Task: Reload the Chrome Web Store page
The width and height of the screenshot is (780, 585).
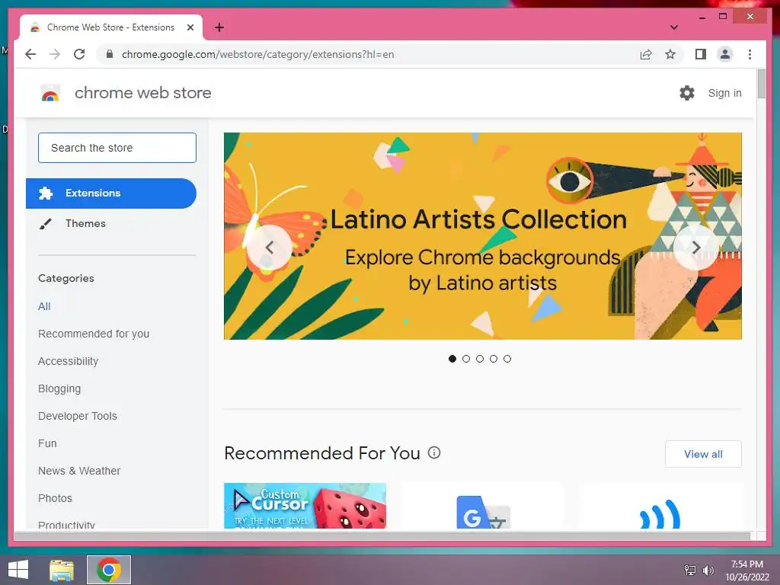Action: (79, 54)
